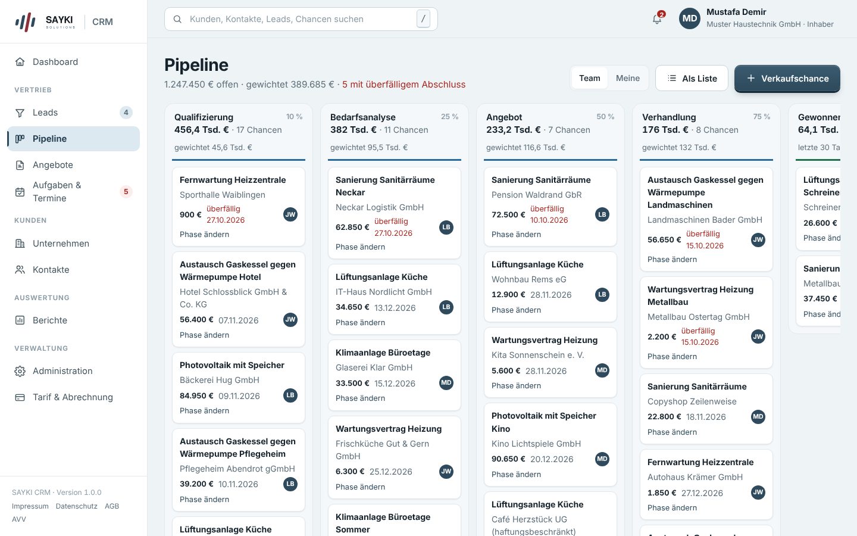The image size is (857, 536).
Task: Click LB avatar on Neckar Logistik card
Action: [446, 227]
